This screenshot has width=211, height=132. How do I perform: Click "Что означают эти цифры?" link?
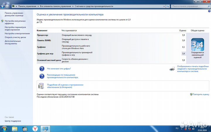59,69
